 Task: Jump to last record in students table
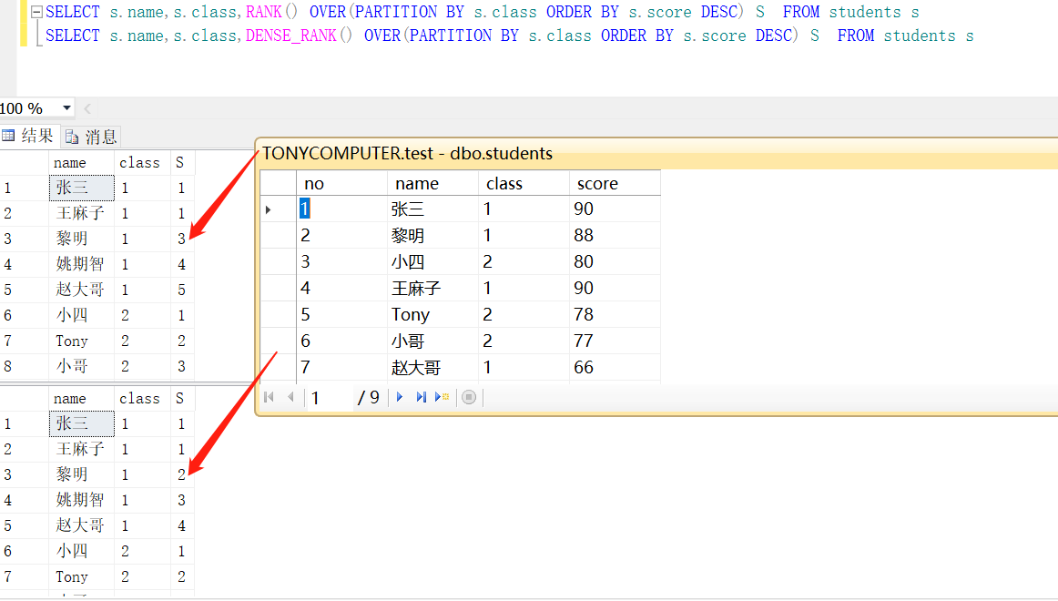coord(421,397)
